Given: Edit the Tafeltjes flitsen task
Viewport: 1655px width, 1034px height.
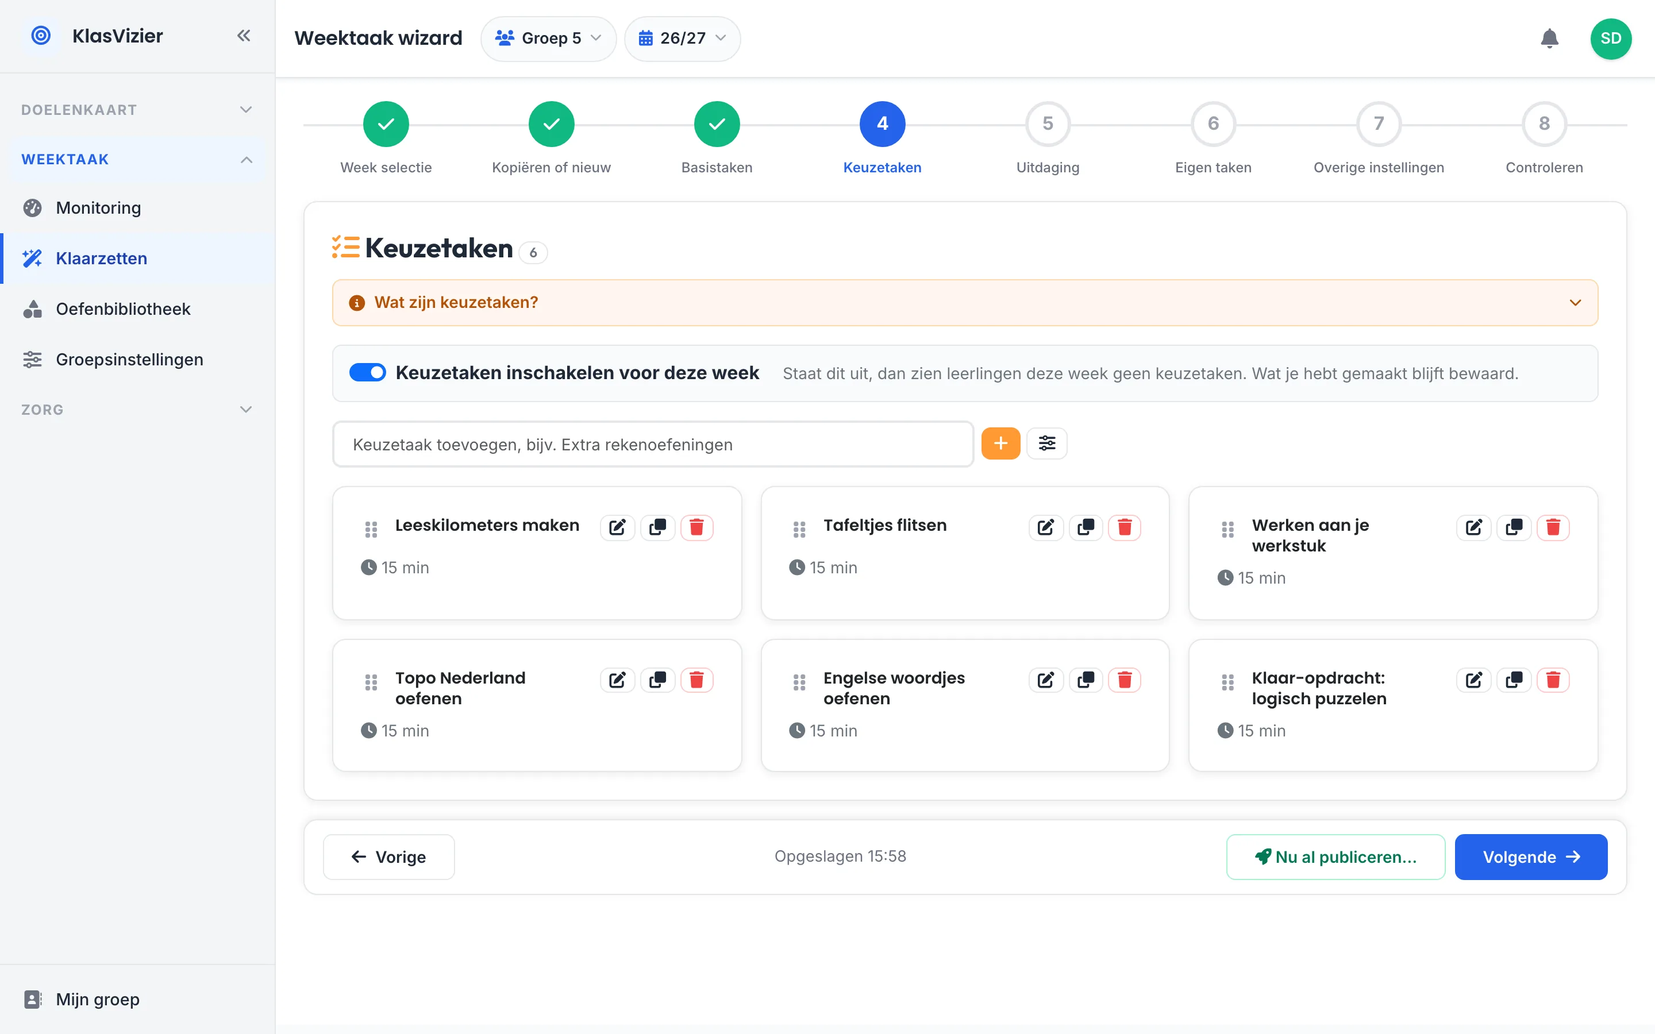Looking at the screenshot, I should point(1046,527).
